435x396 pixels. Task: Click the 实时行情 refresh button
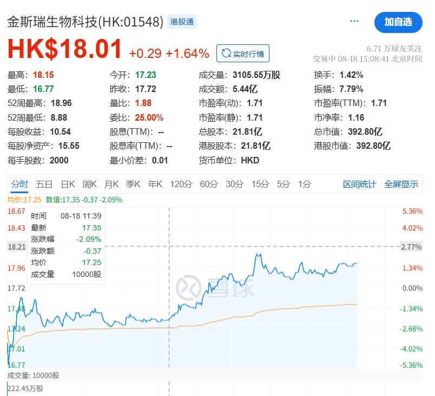[x=243, y=54]
